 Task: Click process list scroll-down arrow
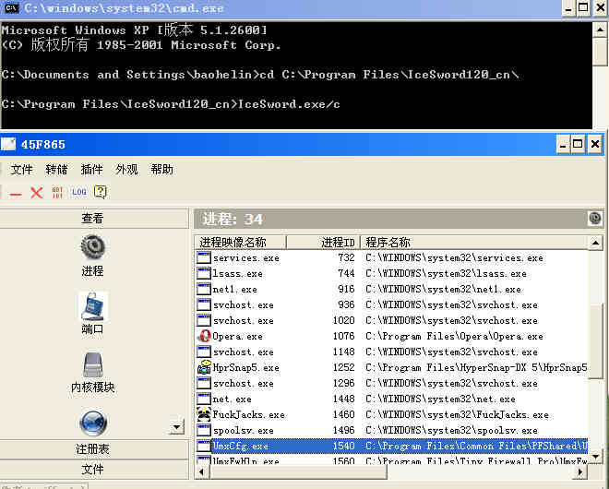click(595, 457)
